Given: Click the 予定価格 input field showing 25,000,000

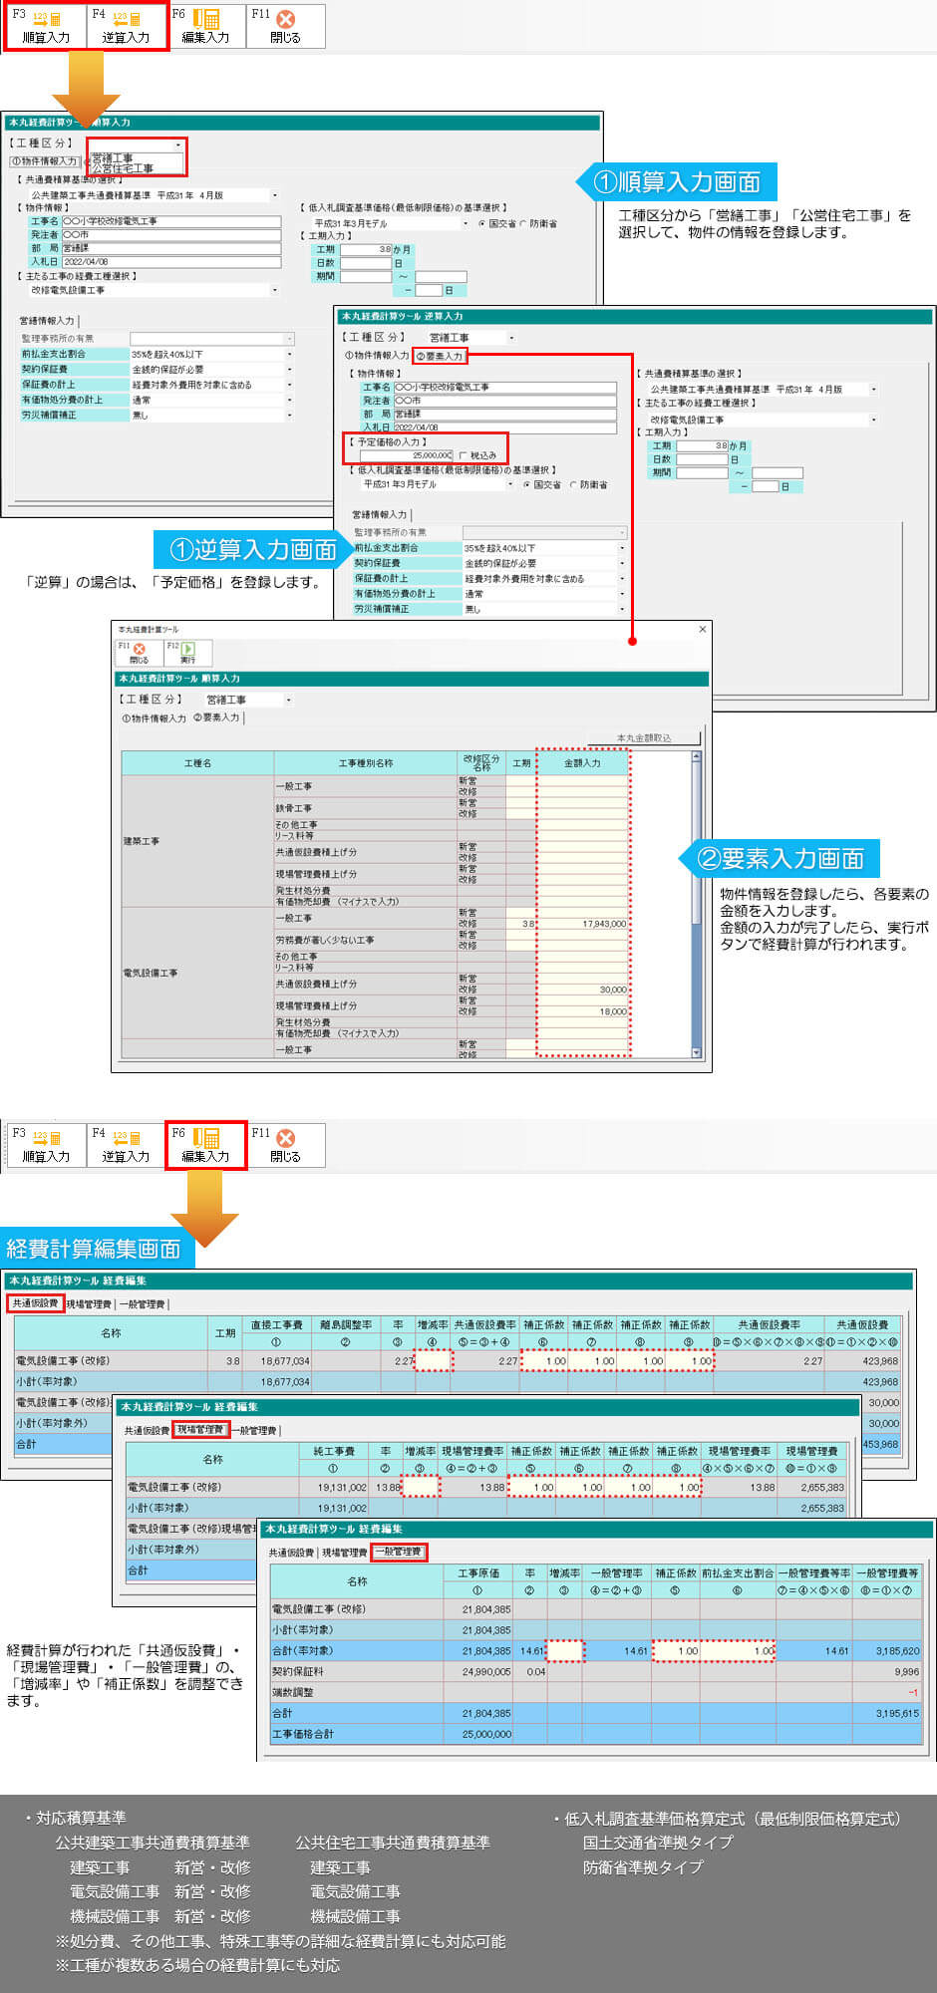Looking at the screenshot, I should [406, 455].
